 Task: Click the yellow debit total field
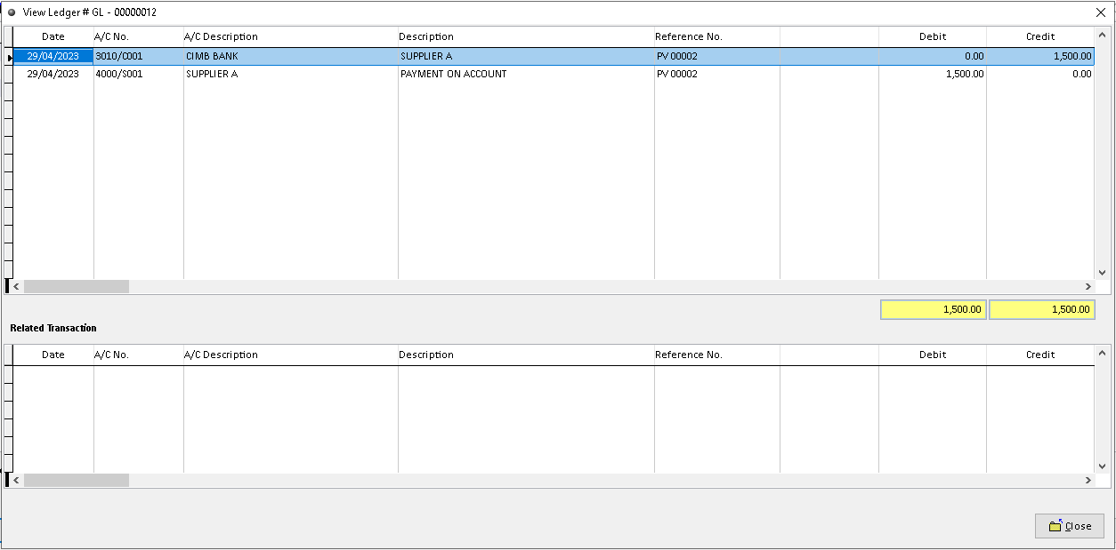(x=934, y=309)
